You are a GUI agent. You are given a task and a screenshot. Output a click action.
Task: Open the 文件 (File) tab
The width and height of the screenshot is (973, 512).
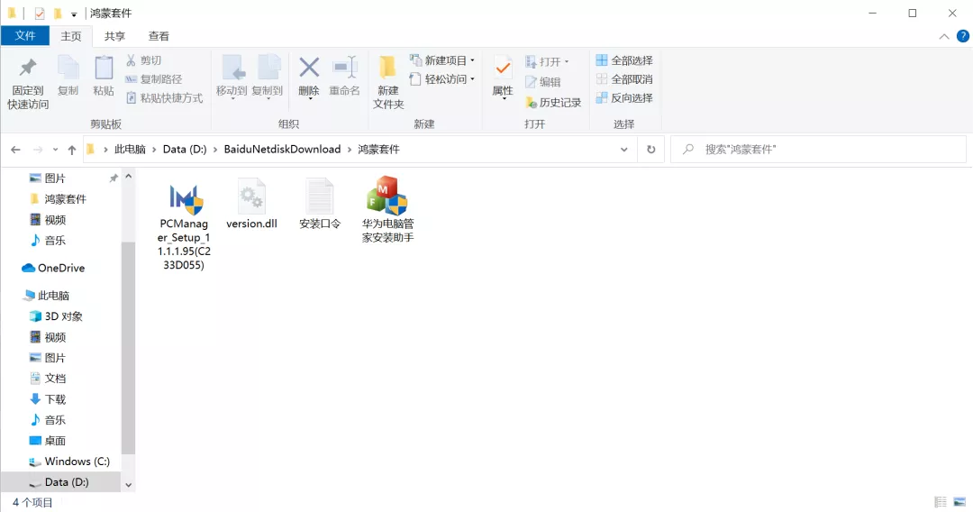point(25,35)
